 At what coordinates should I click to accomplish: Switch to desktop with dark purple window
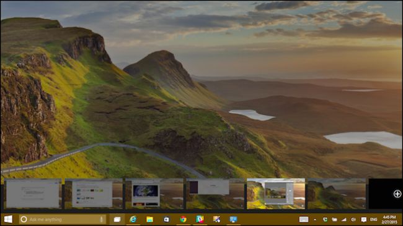tap(215, 194)
